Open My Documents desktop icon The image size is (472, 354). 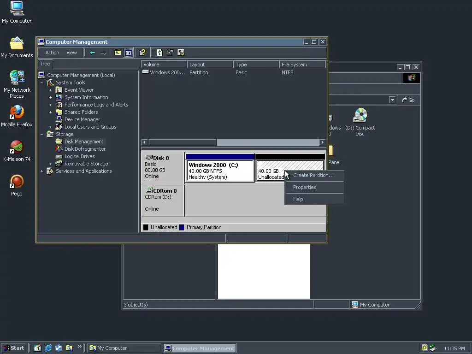click(x=17, y=47)
